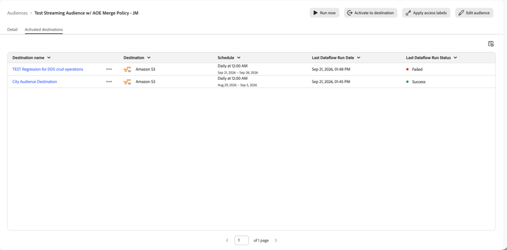The height and width of the screenshot is (250, 507).
Task: Open the Schedule column header dropdown
Action: tap(239, 57)
